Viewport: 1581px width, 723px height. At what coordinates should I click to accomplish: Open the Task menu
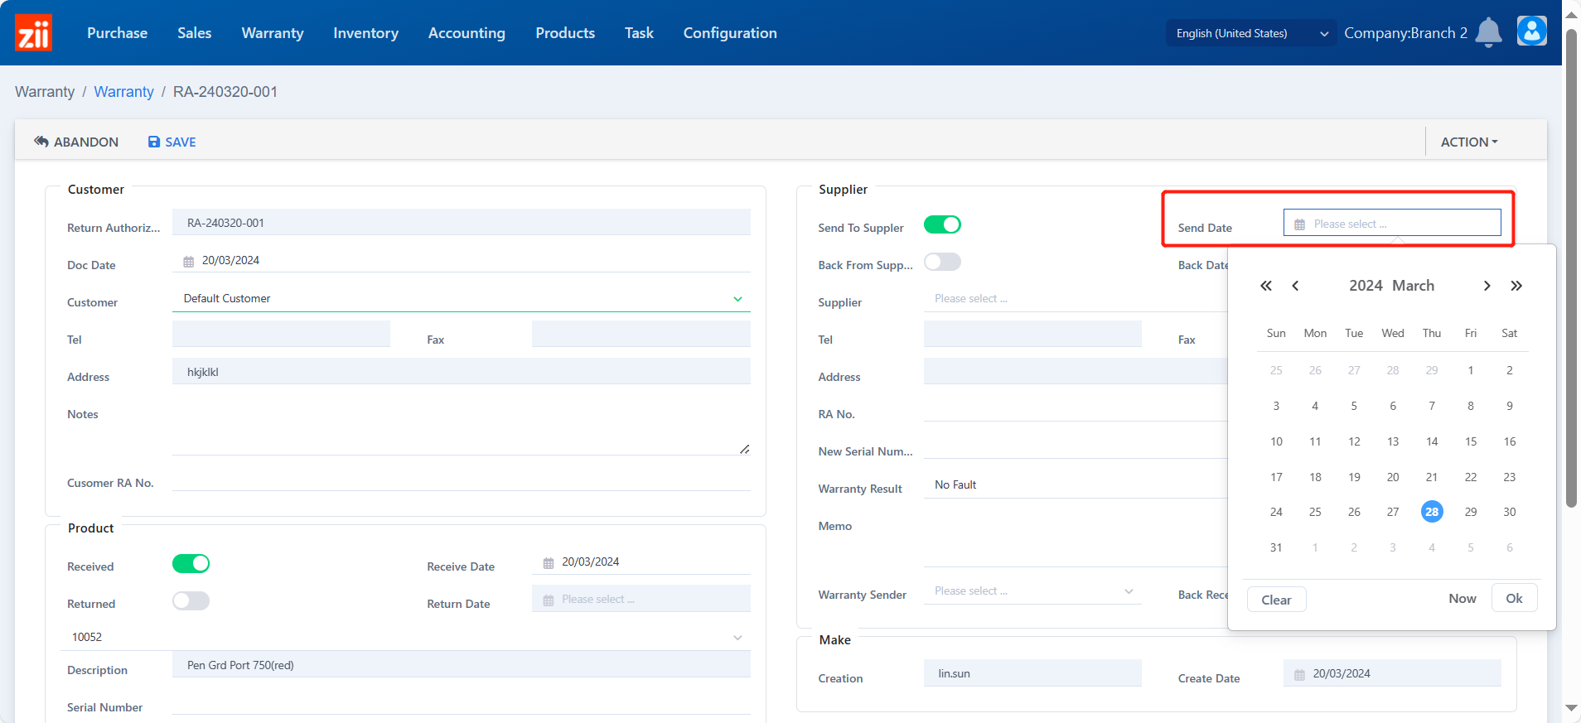pos(639,33)
